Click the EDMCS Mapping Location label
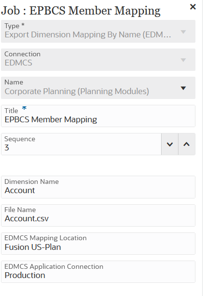The image size is (208, 296). [45, 238]
